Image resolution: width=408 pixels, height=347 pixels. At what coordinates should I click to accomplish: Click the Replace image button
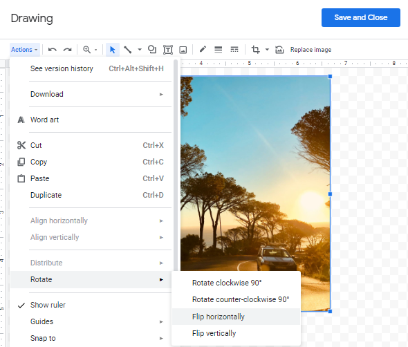pos(310,49)
